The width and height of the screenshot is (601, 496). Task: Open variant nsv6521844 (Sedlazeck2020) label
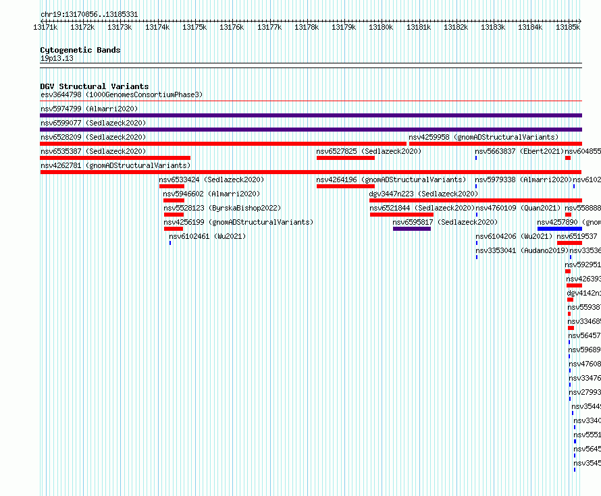tap(422, 208)
